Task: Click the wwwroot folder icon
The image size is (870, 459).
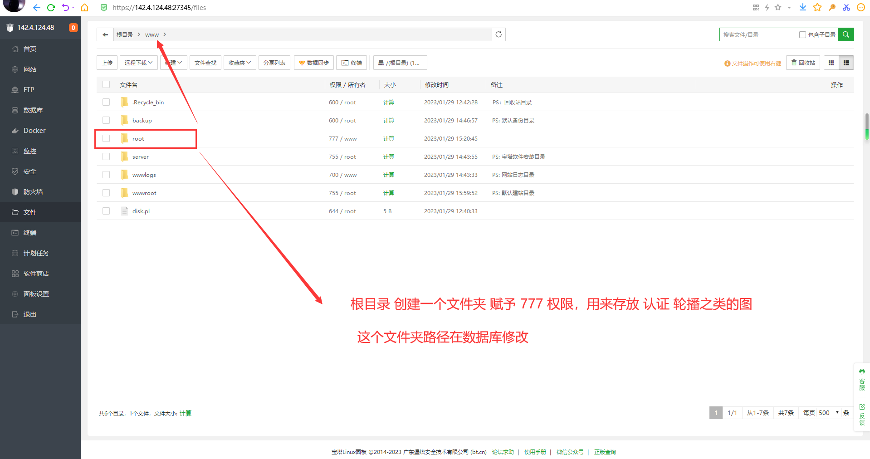Action: [x=124, y=193]
